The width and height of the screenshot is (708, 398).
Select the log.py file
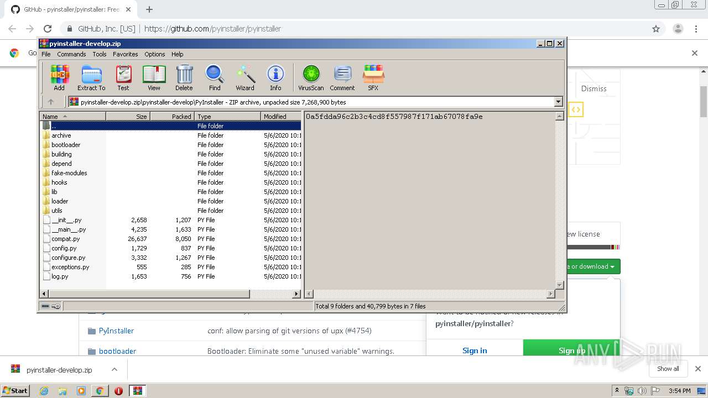coord(171,276)
